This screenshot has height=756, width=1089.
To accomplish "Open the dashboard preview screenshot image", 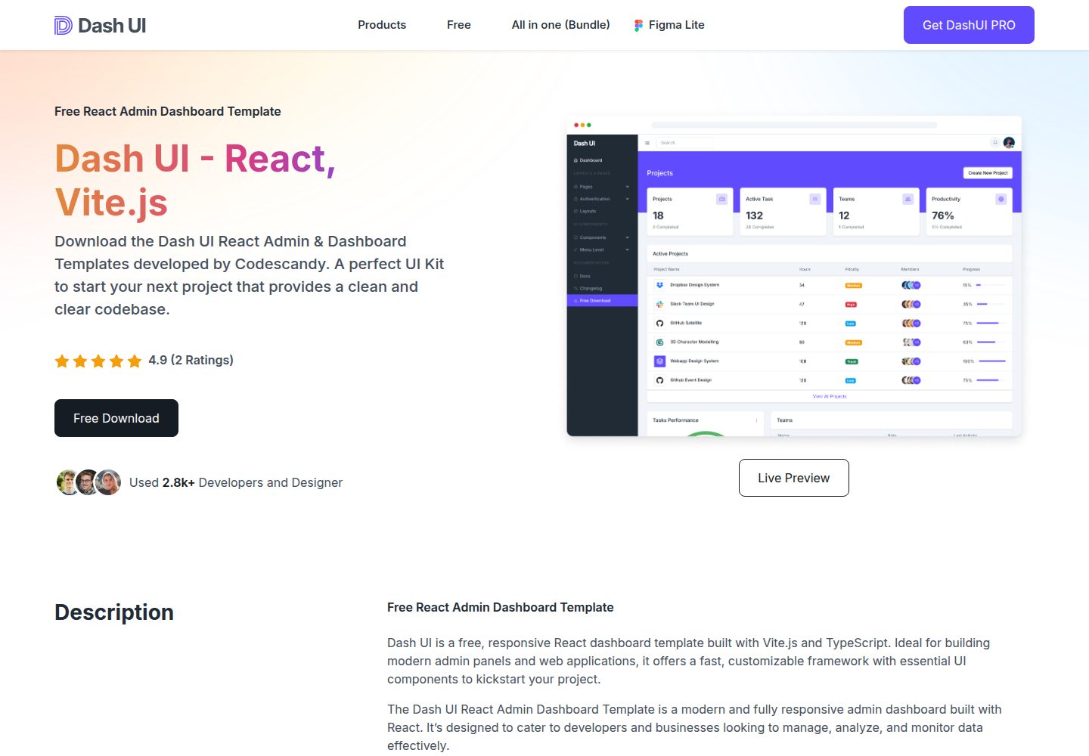I will click(794, 276).
